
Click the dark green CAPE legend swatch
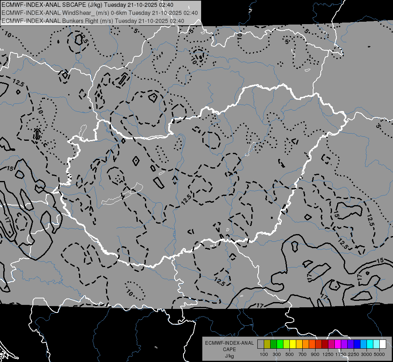[x=273, y=344]
